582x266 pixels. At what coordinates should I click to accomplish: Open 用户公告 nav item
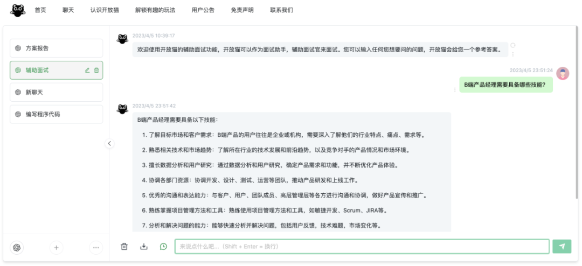point(203,10)
